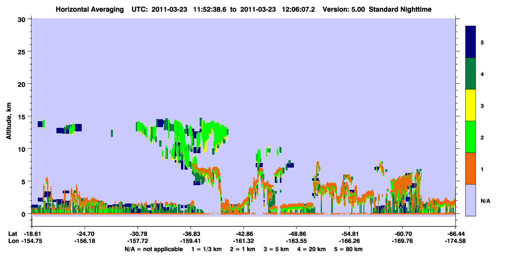The image size is (506, 260).
Task: Click longitude value -157.72
Action: [x=138, y=241]
